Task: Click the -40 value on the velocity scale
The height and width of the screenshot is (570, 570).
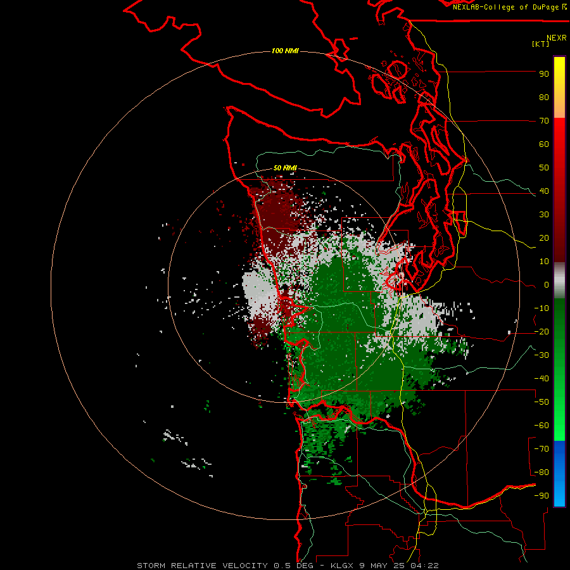Action: pos(541,379)
